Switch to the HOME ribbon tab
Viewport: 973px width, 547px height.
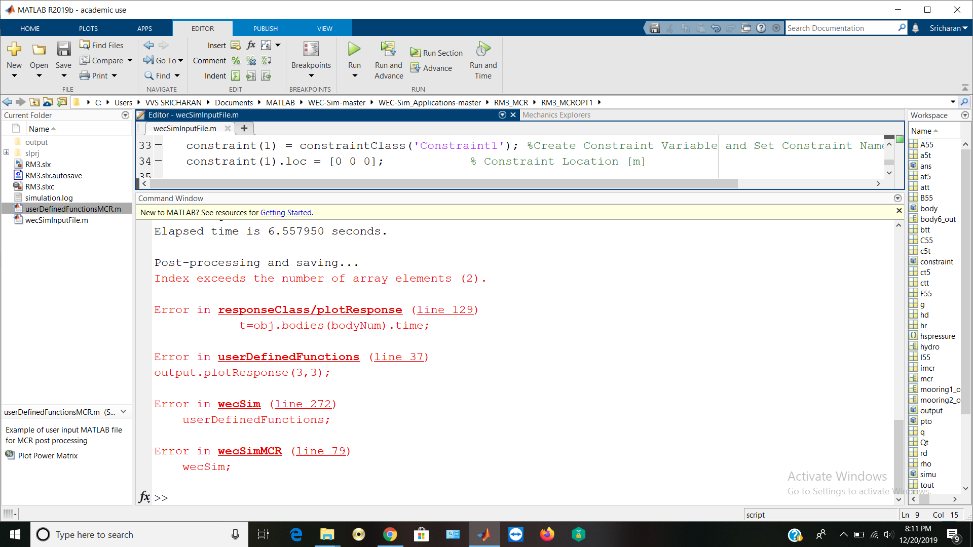[30, 28]
